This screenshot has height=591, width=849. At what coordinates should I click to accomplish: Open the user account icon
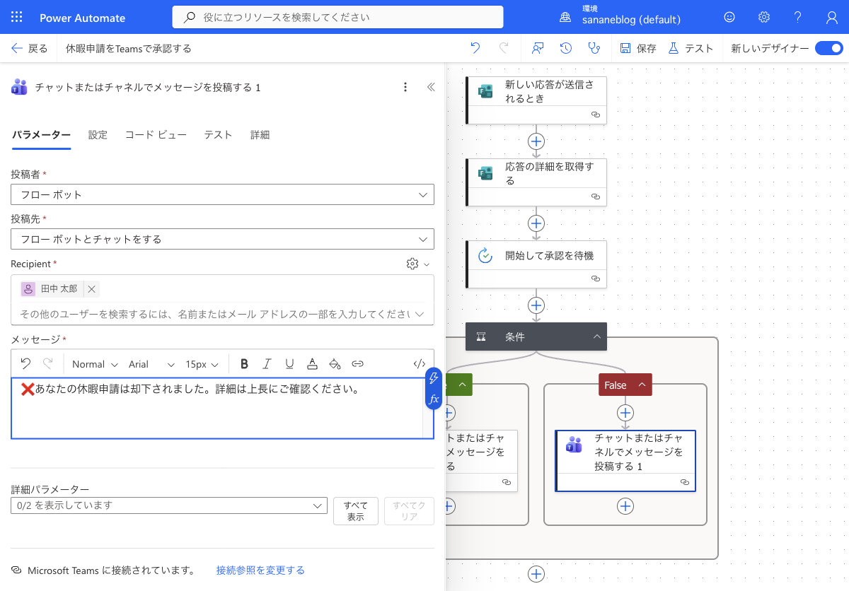tap(832, 18)
